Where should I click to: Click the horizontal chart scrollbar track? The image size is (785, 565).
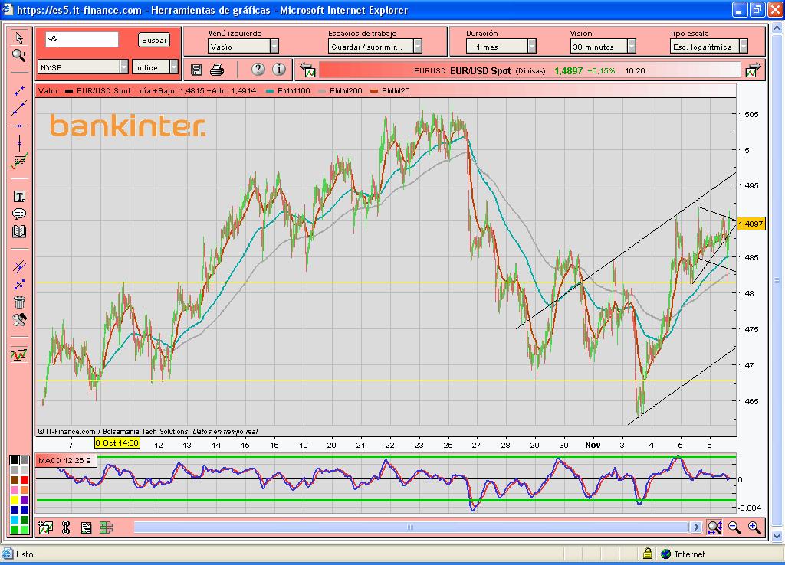pyautogui.click(x=411, y=527)
